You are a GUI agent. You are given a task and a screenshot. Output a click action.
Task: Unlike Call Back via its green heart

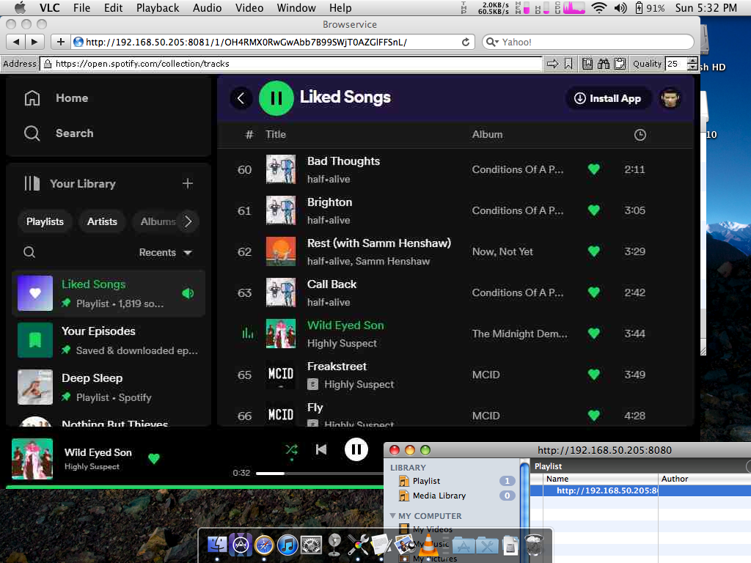[594, 292]
